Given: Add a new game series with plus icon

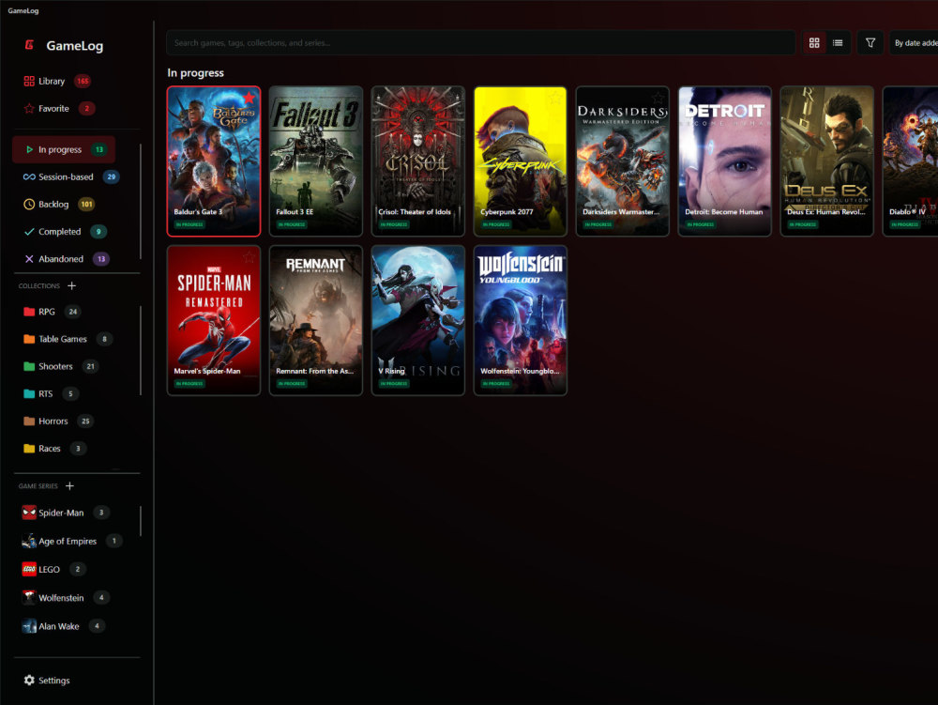Looking at the screenshot, I should (70, 485).
